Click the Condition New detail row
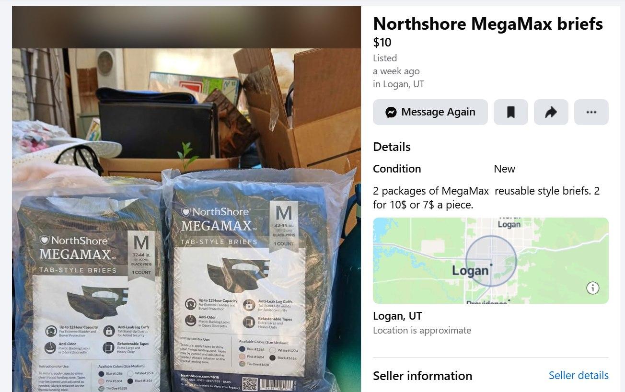This screenshot has width=625, height=392. [444, 169]
